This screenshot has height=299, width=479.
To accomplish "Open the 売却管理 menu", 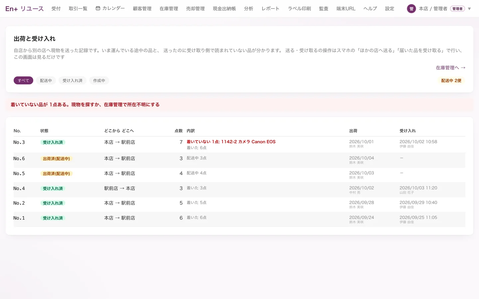I will pos(195,9).
